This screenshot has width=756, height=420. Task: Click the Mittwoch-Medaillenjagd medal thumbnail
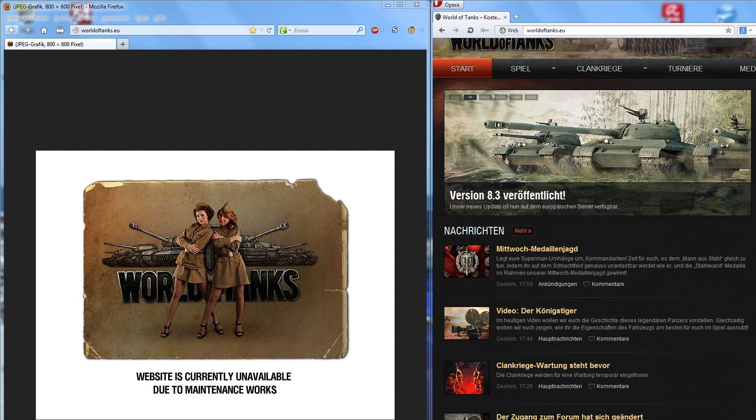(467, 261)
